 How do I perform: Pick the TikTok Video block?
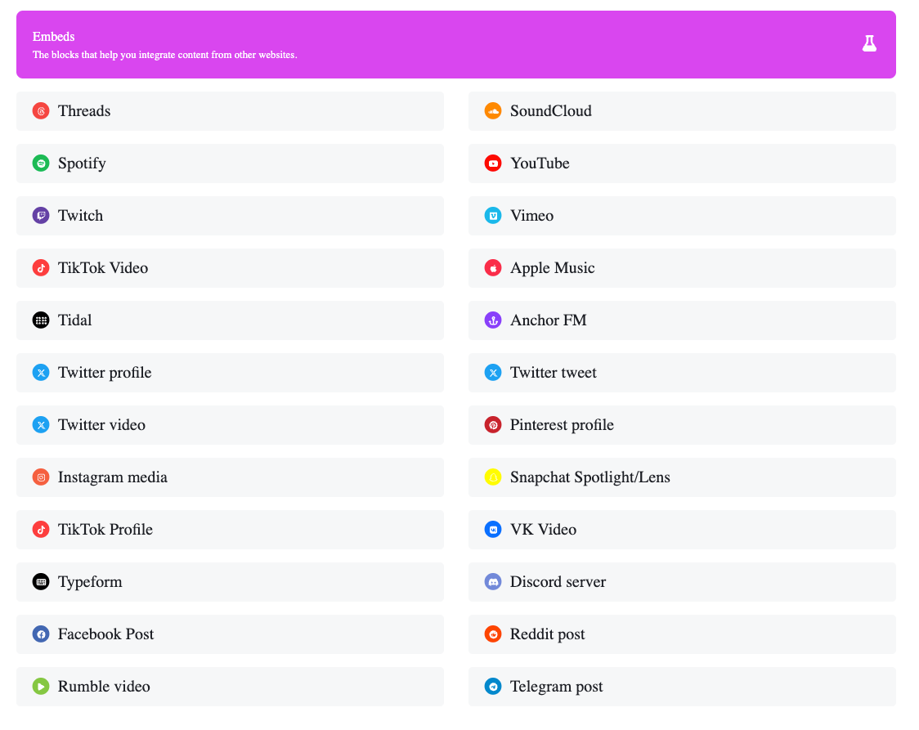point(230,268)
